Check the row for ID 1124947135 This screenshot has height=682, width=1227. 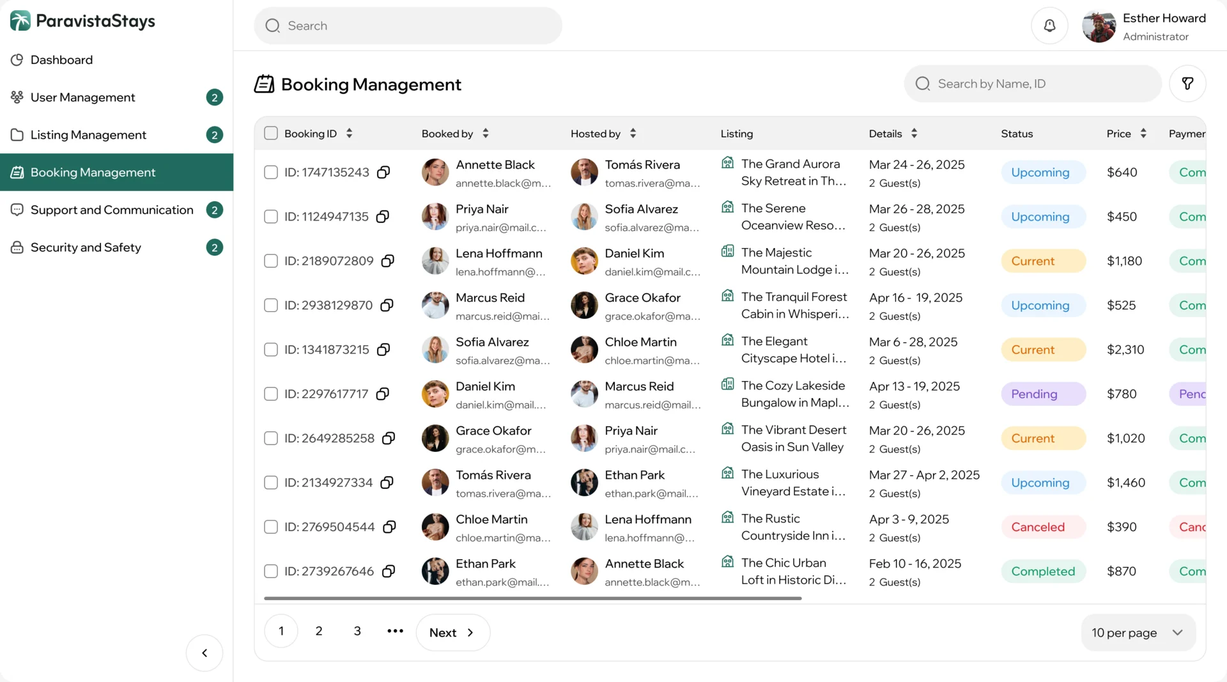point(271,217)
